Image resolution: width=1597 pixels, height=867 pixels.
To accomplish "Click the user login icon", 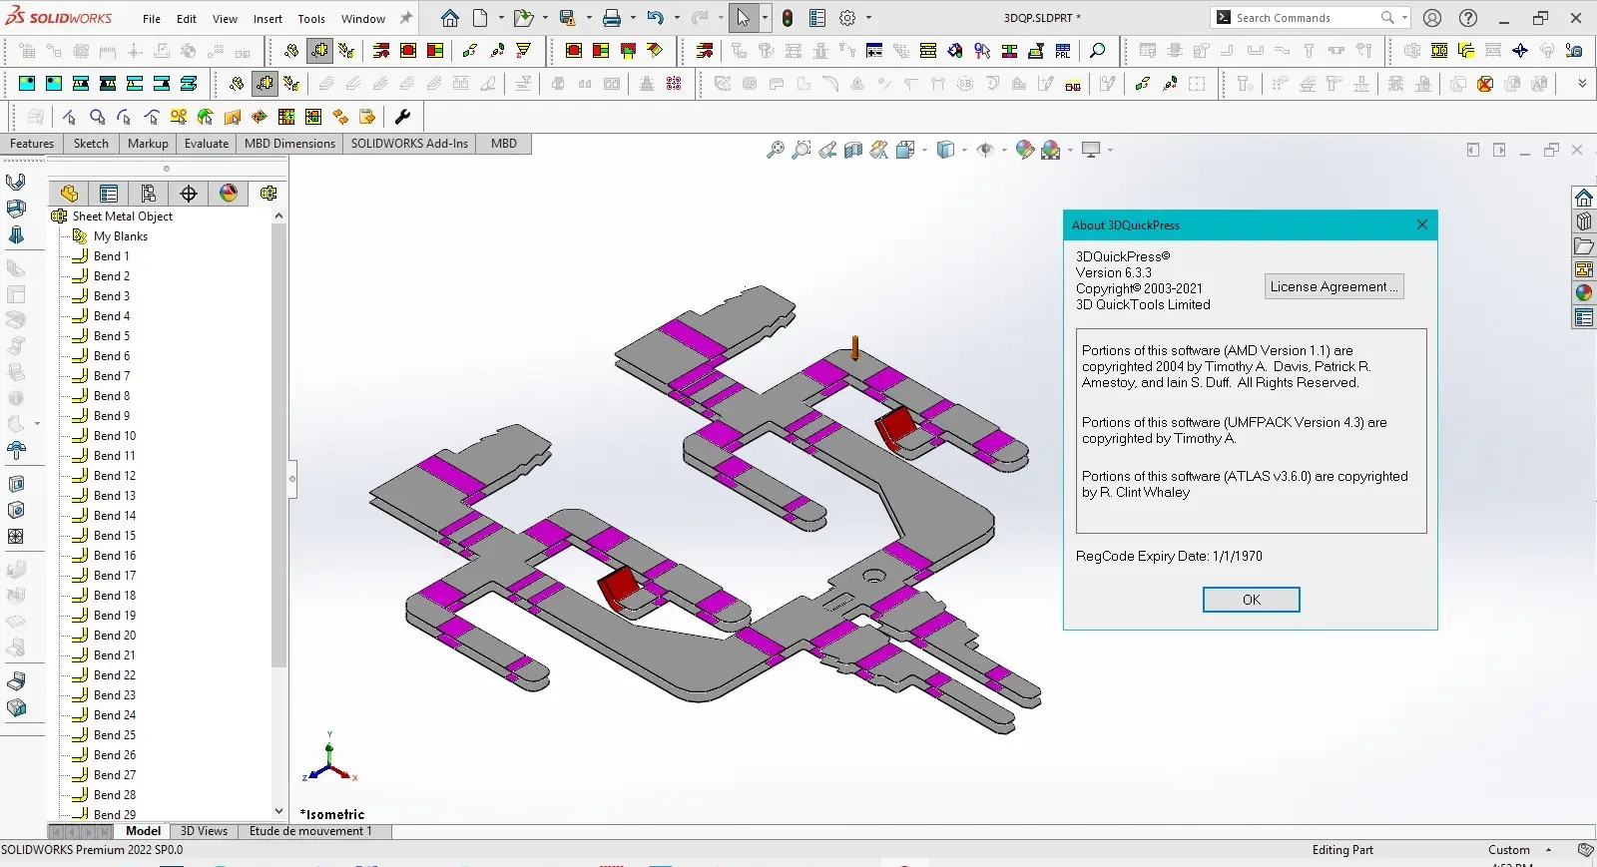I will (x=1432, y=18).
